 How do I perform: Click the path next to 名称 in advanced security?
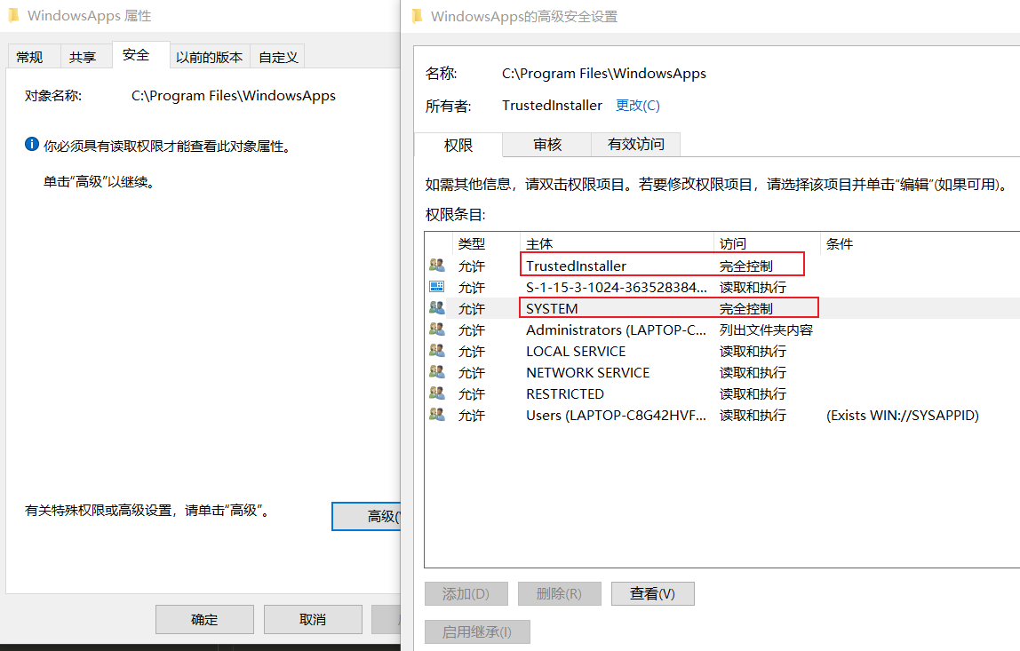coord(603,74)
